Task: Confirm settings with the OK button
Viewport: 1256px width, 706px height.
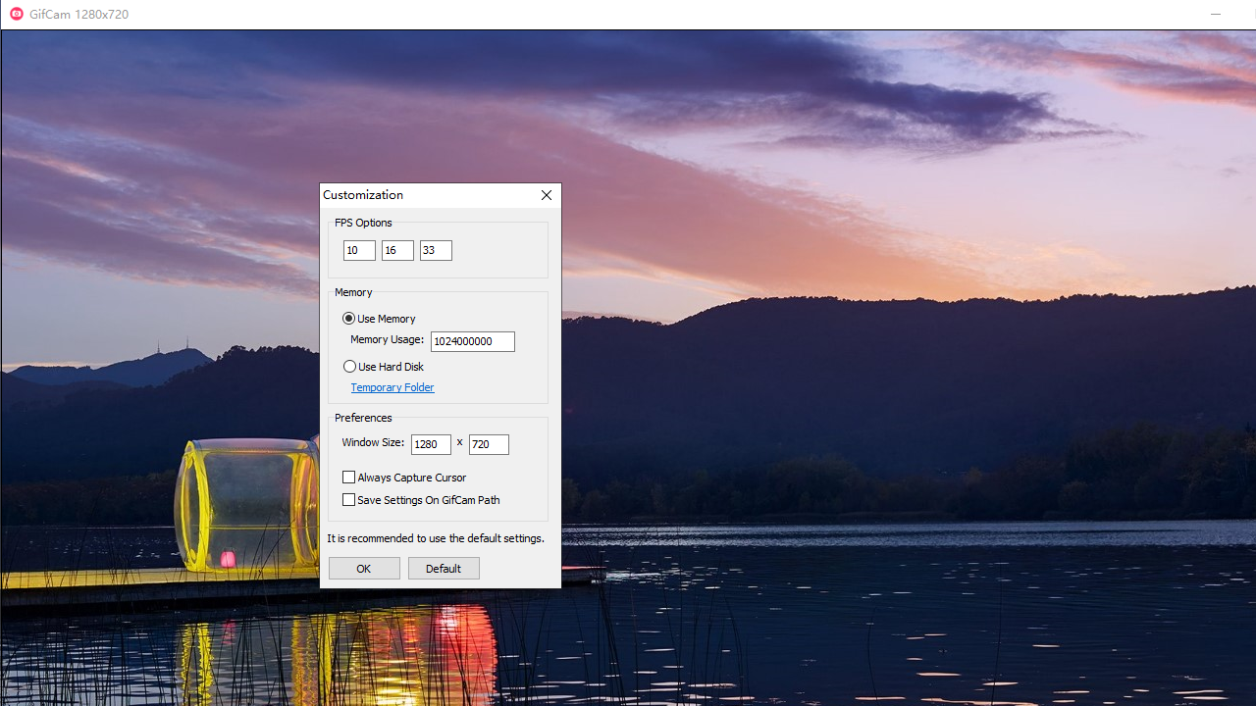Action: [363, 568]
